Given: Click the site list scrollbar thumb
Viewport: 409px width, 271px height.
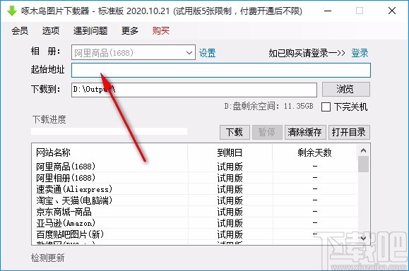Looking at the screenshot, I should 363,164.
